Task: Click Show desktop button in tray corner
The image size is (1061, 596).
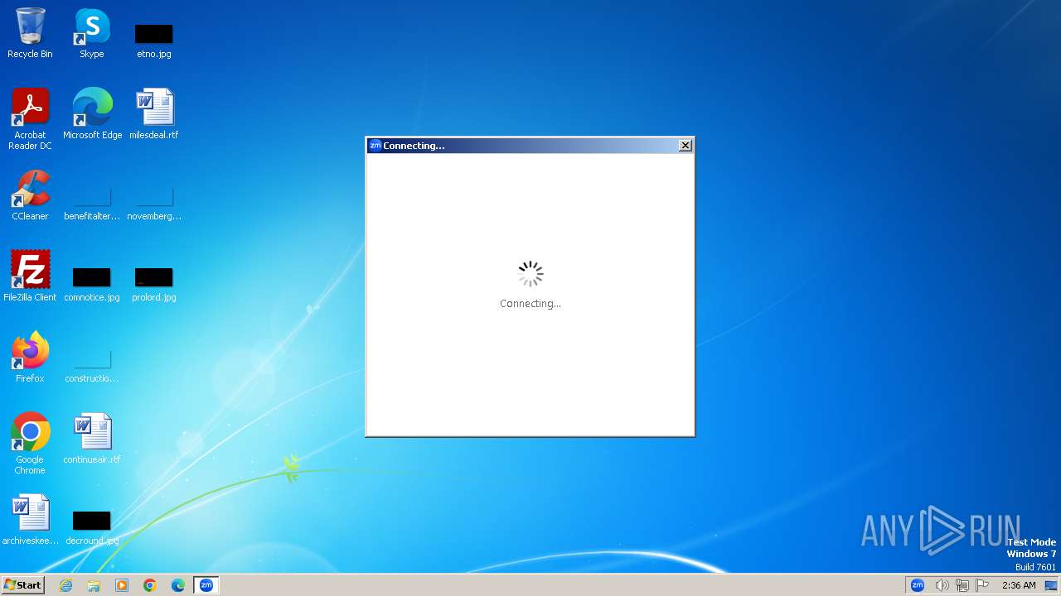Action: pyautogui.click(x=1051, y=585)
